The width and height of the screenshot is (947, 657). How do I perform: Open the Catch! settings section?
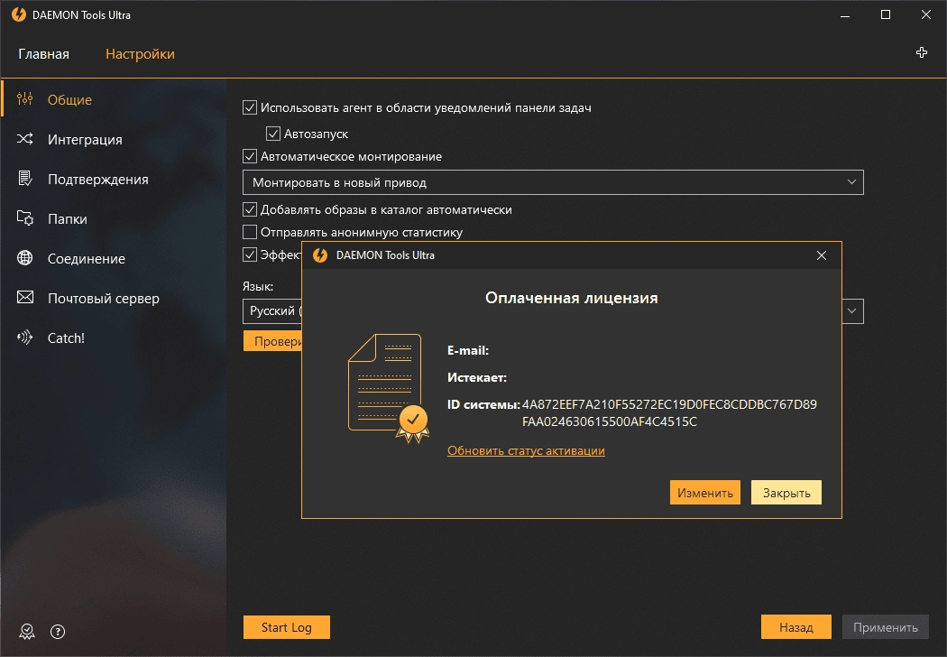pyautogui.click(x=114, y=338)
